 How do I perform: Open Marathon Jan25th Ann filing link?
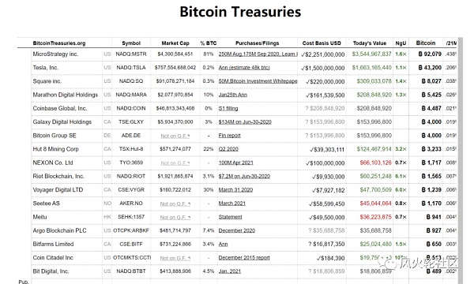tap(233, 95)
